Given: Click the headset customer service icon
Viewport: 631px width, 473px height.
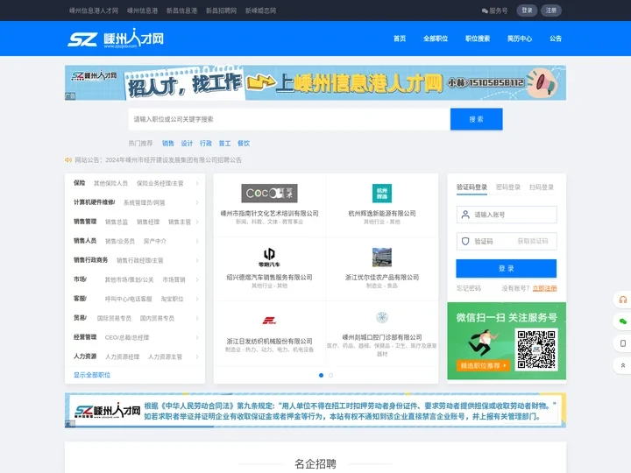Looking at the screenshot, I should click(x=622, y=300).
